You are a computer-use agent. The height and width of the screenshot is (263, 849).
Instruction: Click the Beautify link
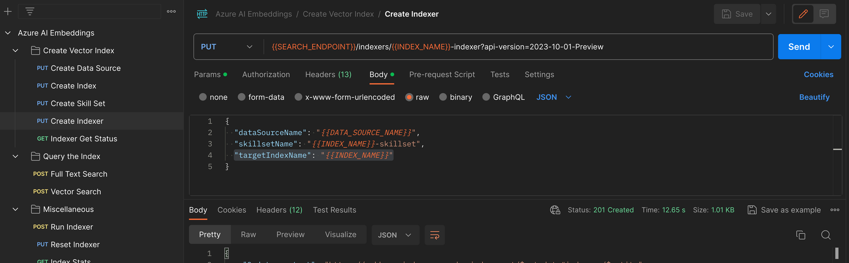coord(814,97)
